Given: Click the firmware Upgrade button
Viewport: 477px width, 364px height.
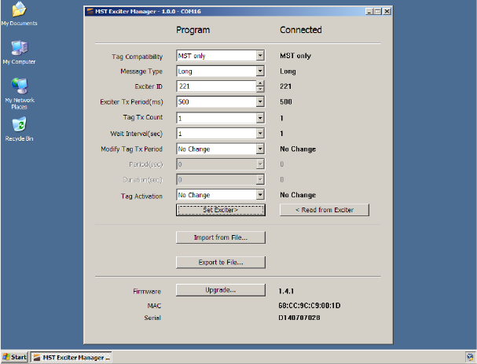Looking at the screenshot, I should point(221,290).
